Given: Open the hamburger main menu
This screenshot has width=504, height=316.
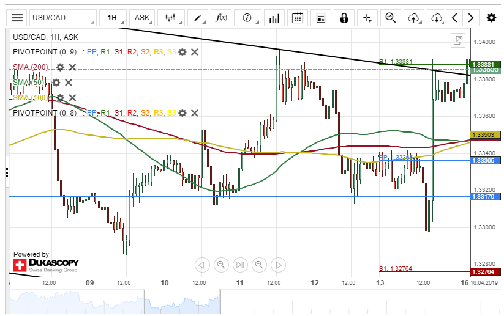Looking at the screenshot, I should click(x=18, y=18).
